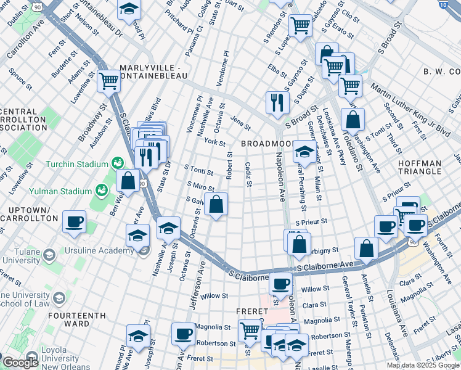Open the shopping bag marker on S Galvez St
Viewport: 461px width, 370px height.
[x=216, y=205]
